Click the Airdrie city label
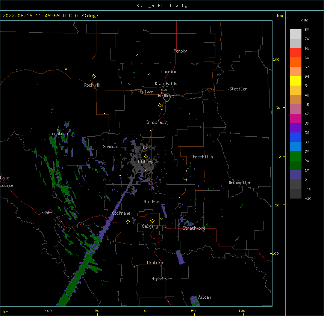Viewport: 324px width, 316px height. point(152,202)
